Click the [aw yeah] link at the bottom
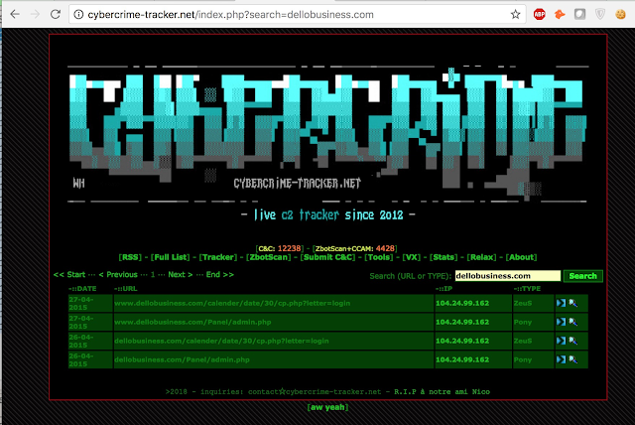Screen dimensions: 635x425 pyautogui.click(x=327, y=407)
